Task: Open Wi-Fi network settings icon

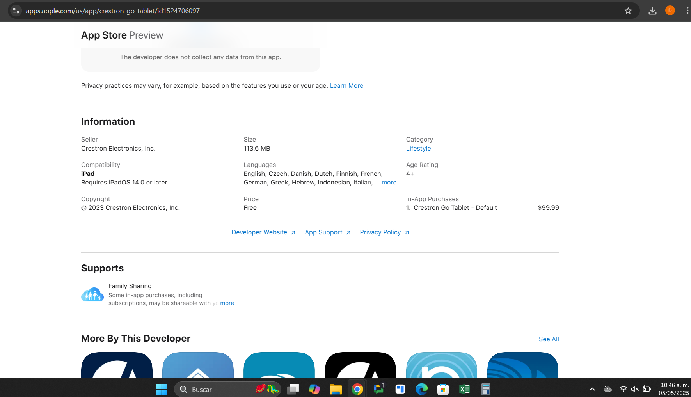Action: [x=623, y=389]
